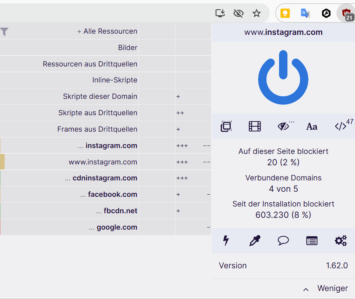Open the element picker eyedropper
Screen dimensions: 355x299
pyautogui.click(x=255, y=241)
